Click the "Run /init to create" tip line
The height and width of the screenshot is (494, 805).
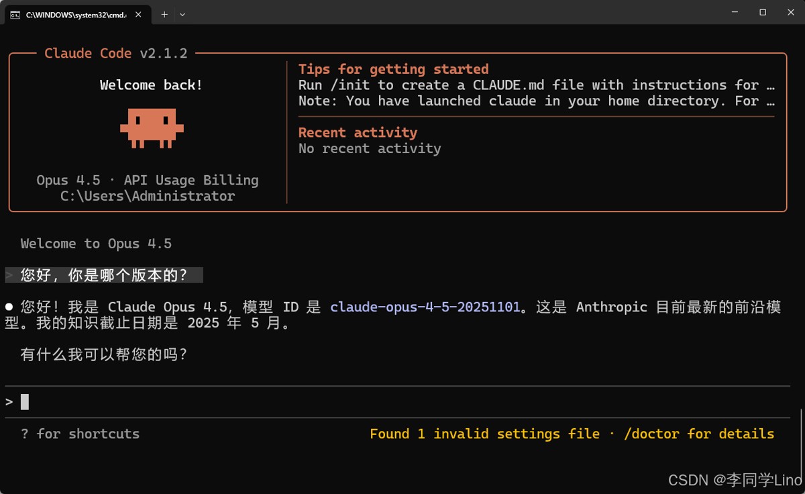[x=537, y=85]
